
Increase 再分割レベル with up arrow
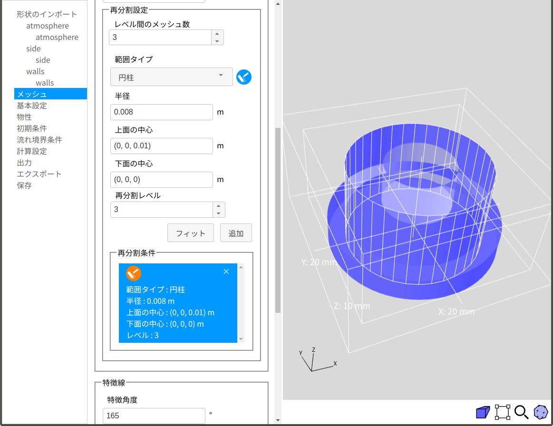[x=219, y=206]
